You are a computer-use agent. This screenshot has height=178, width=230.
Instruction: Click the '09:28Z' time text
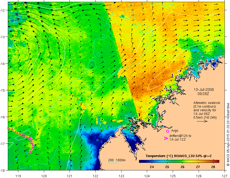[203, 94]
